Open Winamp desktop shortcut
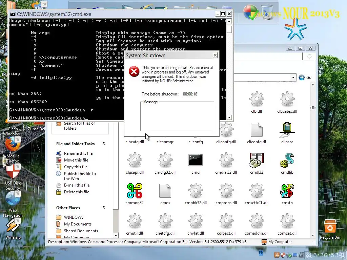Viewport: 347px width, 260px height. (13, 229)
